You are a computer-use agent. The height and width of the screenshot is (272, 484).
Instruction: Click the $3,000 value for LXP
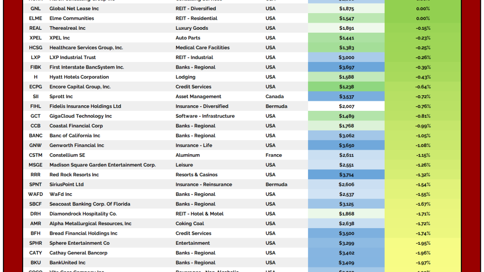pyautogui.click(x=346, y=57)
